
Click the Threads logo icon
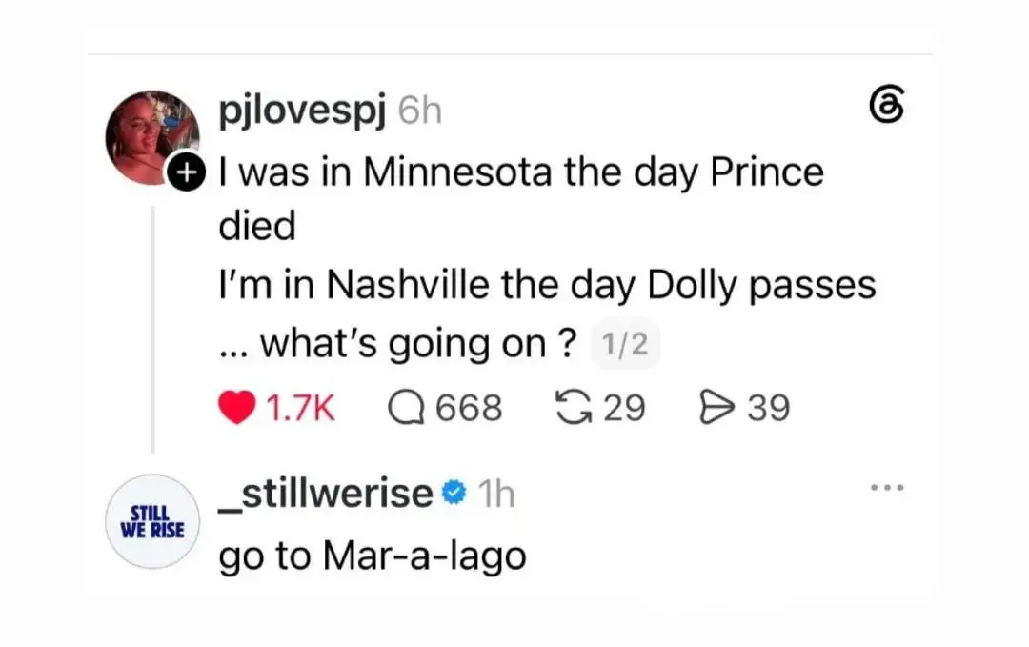click(x=887, y=105)
